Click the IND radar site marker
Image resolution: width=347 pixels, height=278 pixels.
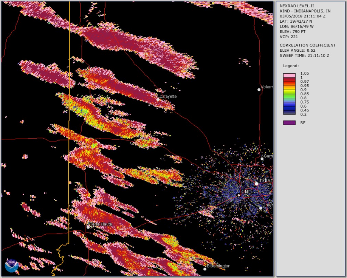tap(239, 195)
